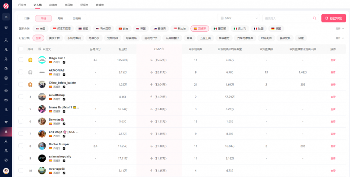
Task: Filter by industry 五金工具
Action: pyautogui.click(x=205, y=38)
